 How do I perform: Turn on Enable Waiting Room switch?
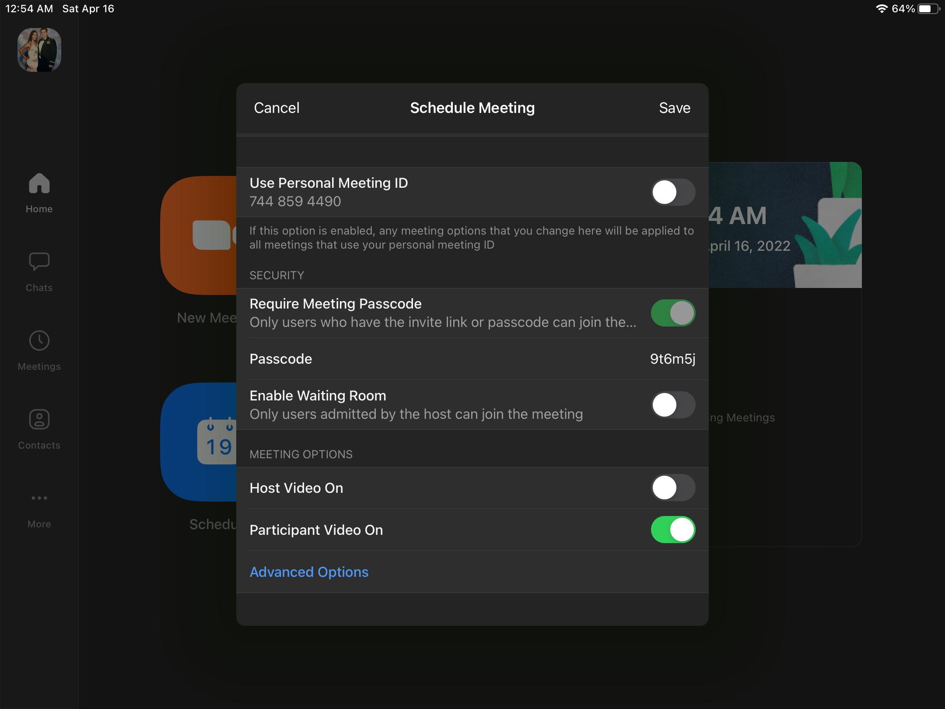click(673, 405)
